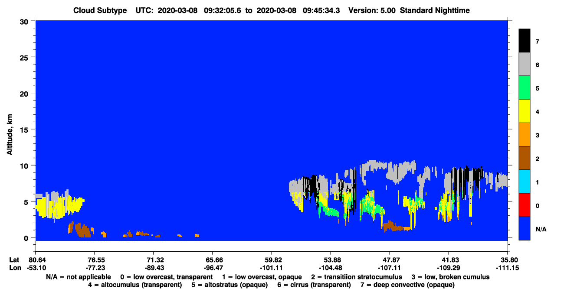Click the 30 km altitude tick label
Viewport: 564px width, 289px height.
pos(25,21)
